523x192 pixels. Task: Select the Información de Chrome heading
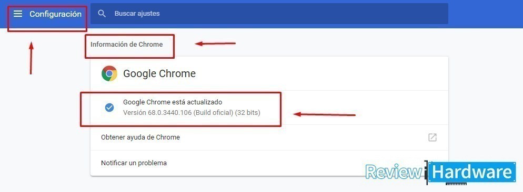click(127, 44)
